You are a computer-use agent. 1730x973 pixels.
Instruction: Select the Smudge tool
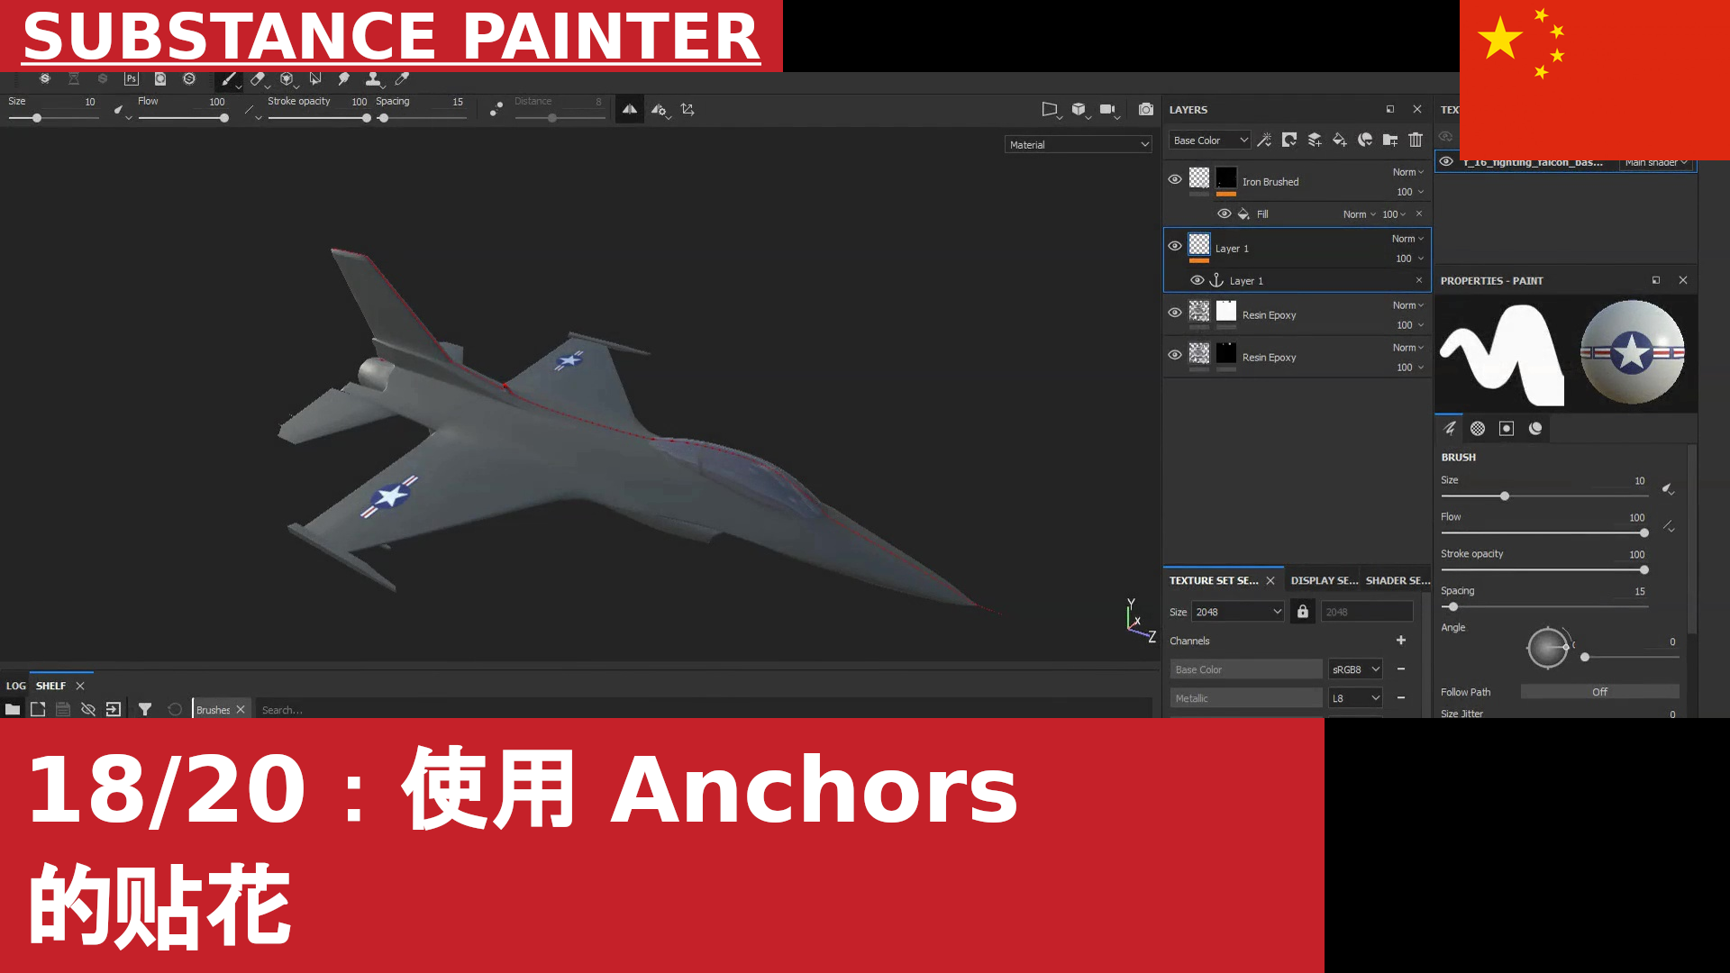[x=344, y=79]
